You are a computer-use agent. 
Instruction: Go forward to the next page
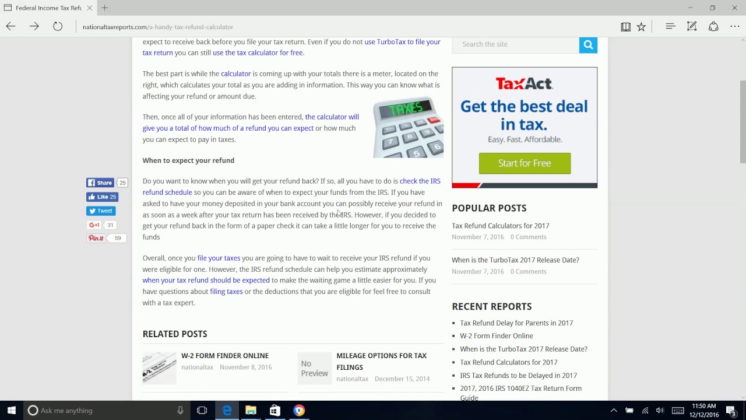coord(34,26)
